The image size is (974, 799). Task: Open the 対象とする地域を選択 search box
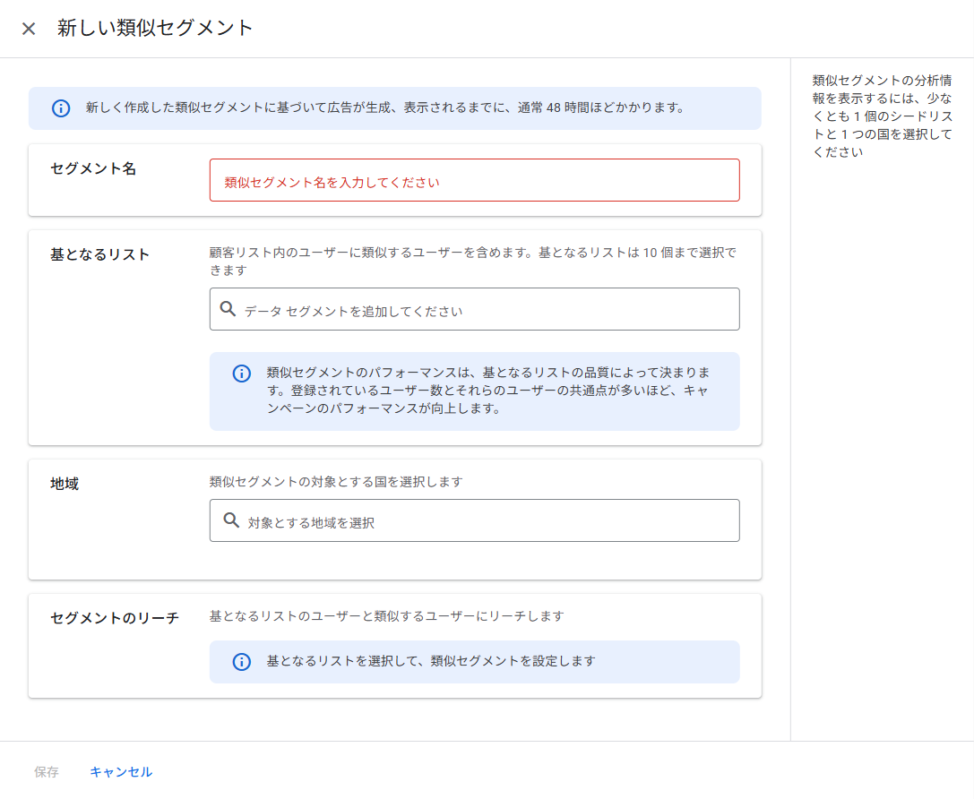click(475, 520)
